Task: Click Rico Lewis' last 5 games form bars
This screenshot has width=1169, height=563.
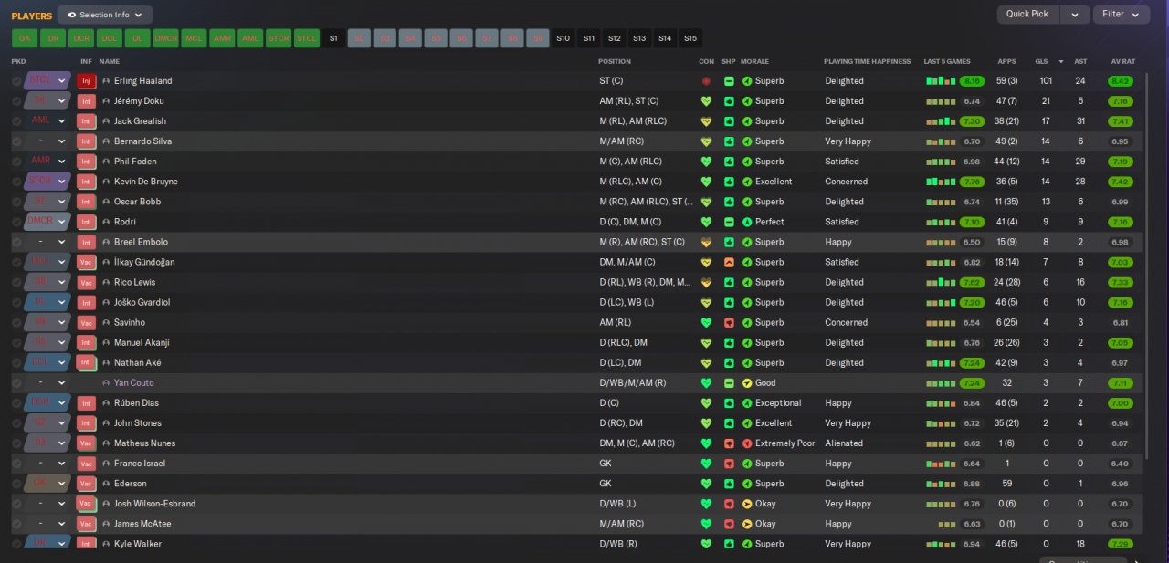Action: [x=941, y=282]
